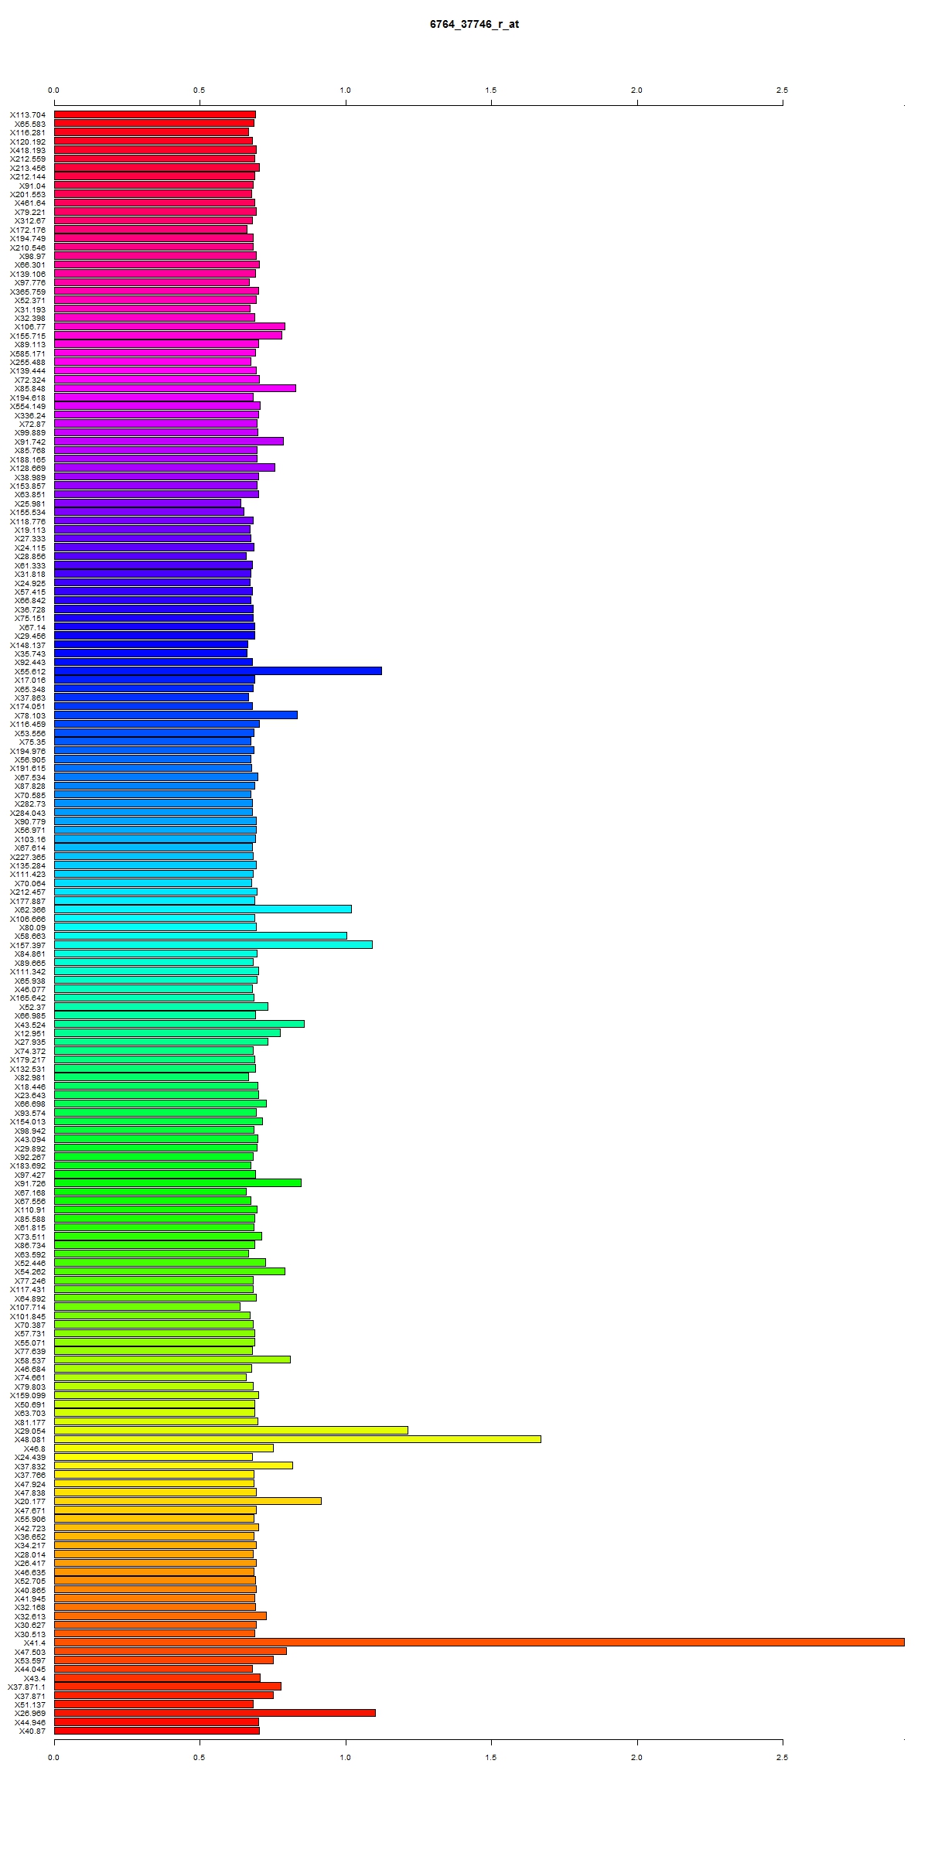Click the orange-red bar for X47.503
The image size is (928, 1856).
170,1651
